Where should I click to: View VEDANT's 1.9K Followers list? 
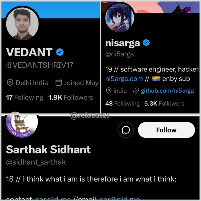(x=71, y=98)
